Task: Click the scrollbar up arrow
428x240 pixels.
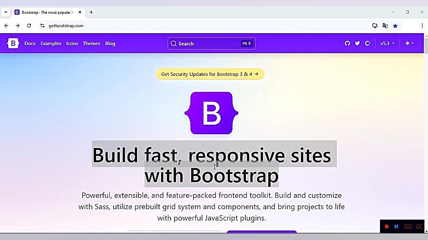Action: point(426,36)
